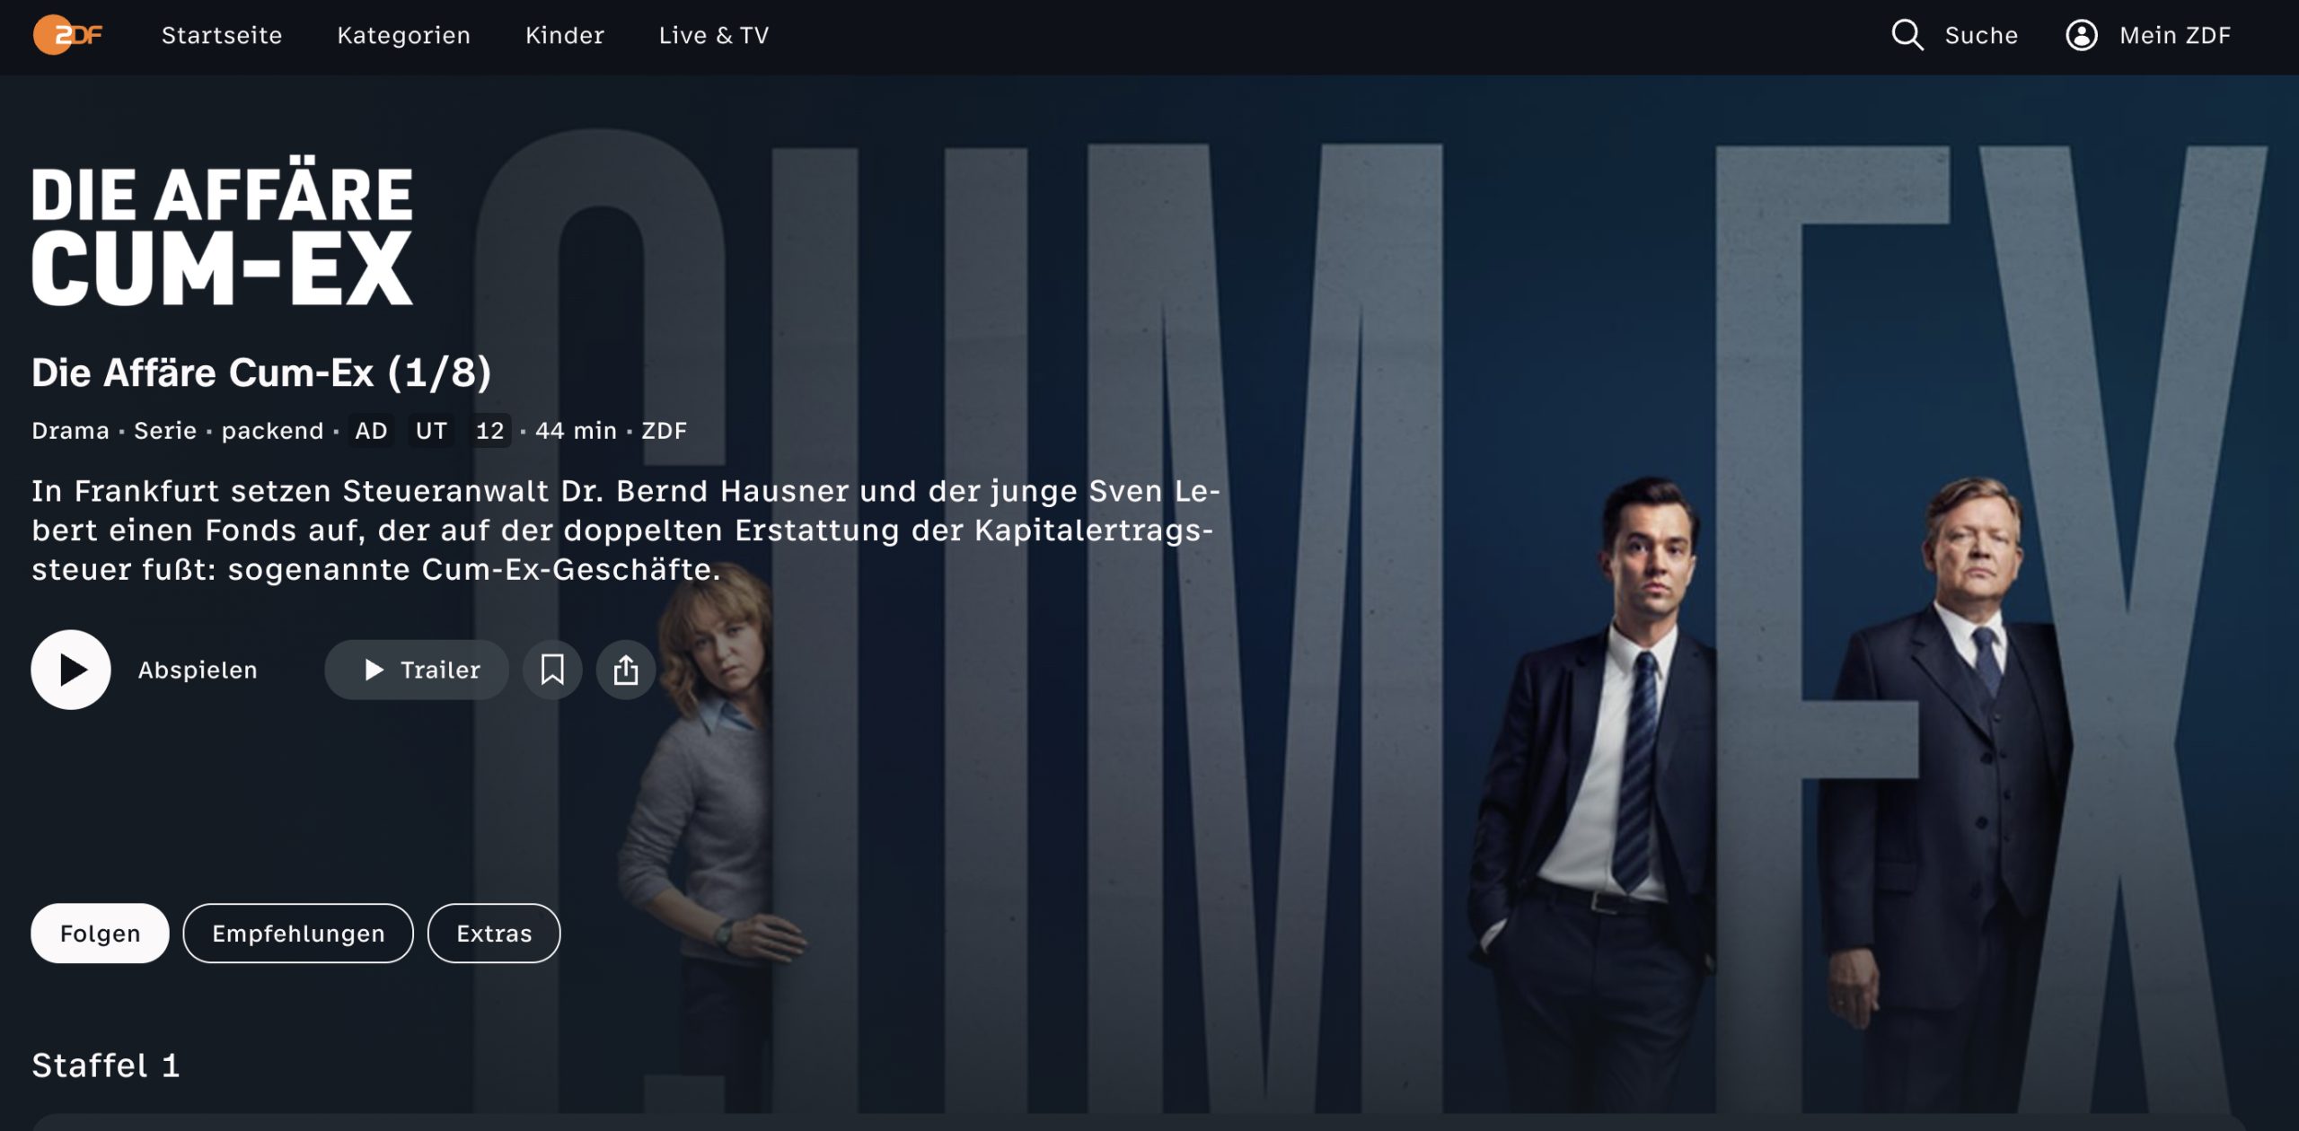The image size is (2299, 1131).
Task: Click the Abspielen label
Action: click(x=198, y=670)
